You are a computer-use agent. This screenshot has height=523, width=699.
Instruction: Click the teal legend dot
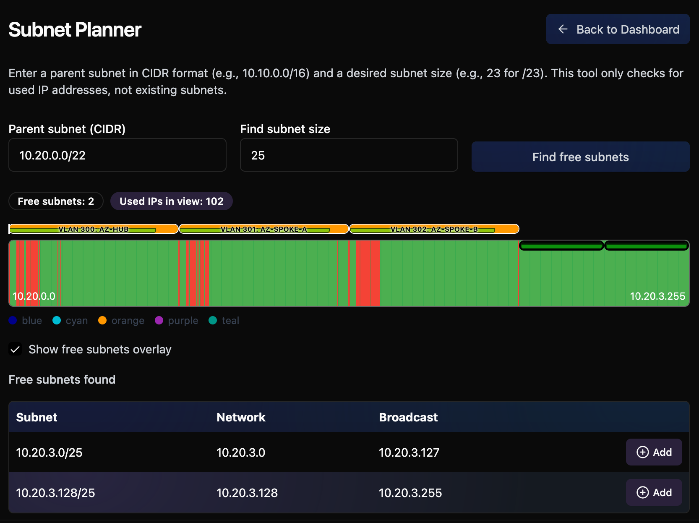point(213,321)
